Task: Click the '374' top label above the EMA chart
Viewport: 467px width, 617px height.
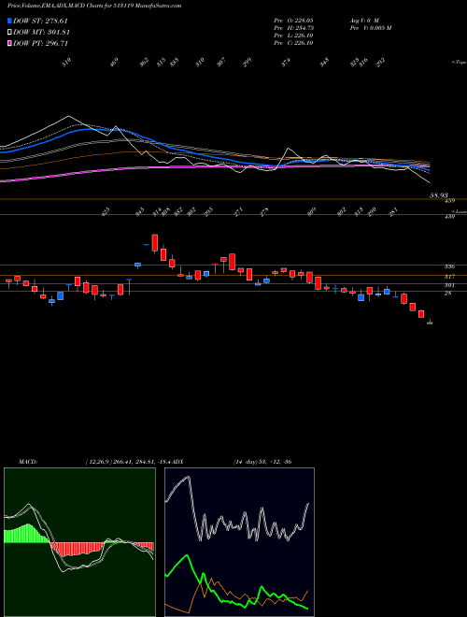Action: click(x=286, y=62)
